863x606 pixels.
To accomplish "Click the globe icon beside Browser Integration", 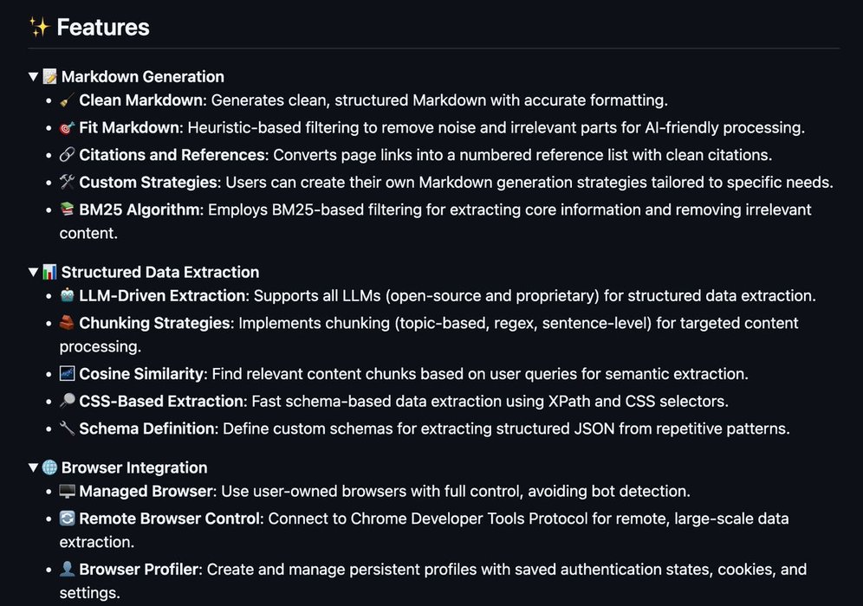I will 50,467.
